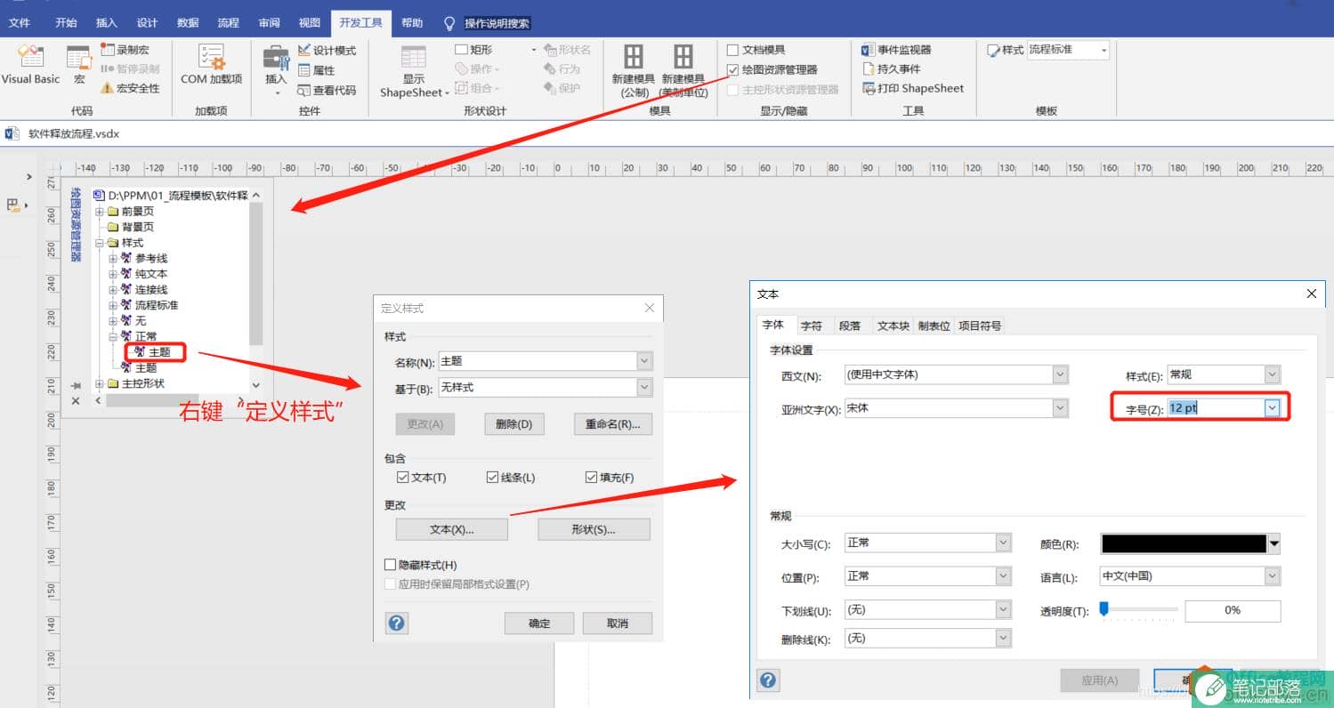Click 新建模具(公制) new stencil metric
Image resolution: width=1334 pixels, height=708 pixels.
coord(634,70)
